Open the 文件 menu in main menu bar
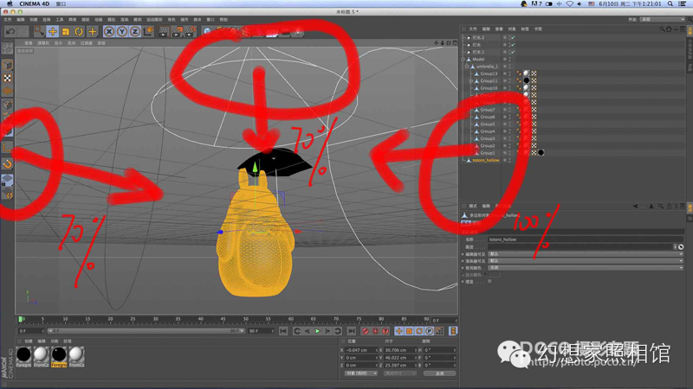Screen dimensions: 693x389 8,20
